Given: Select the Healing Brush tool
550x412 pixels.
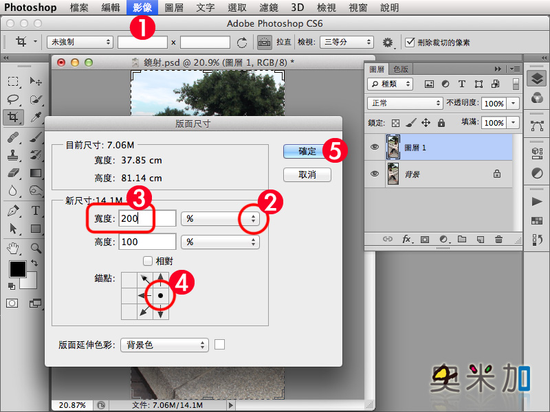Looking at the screenshot, I should click(13, 137).
